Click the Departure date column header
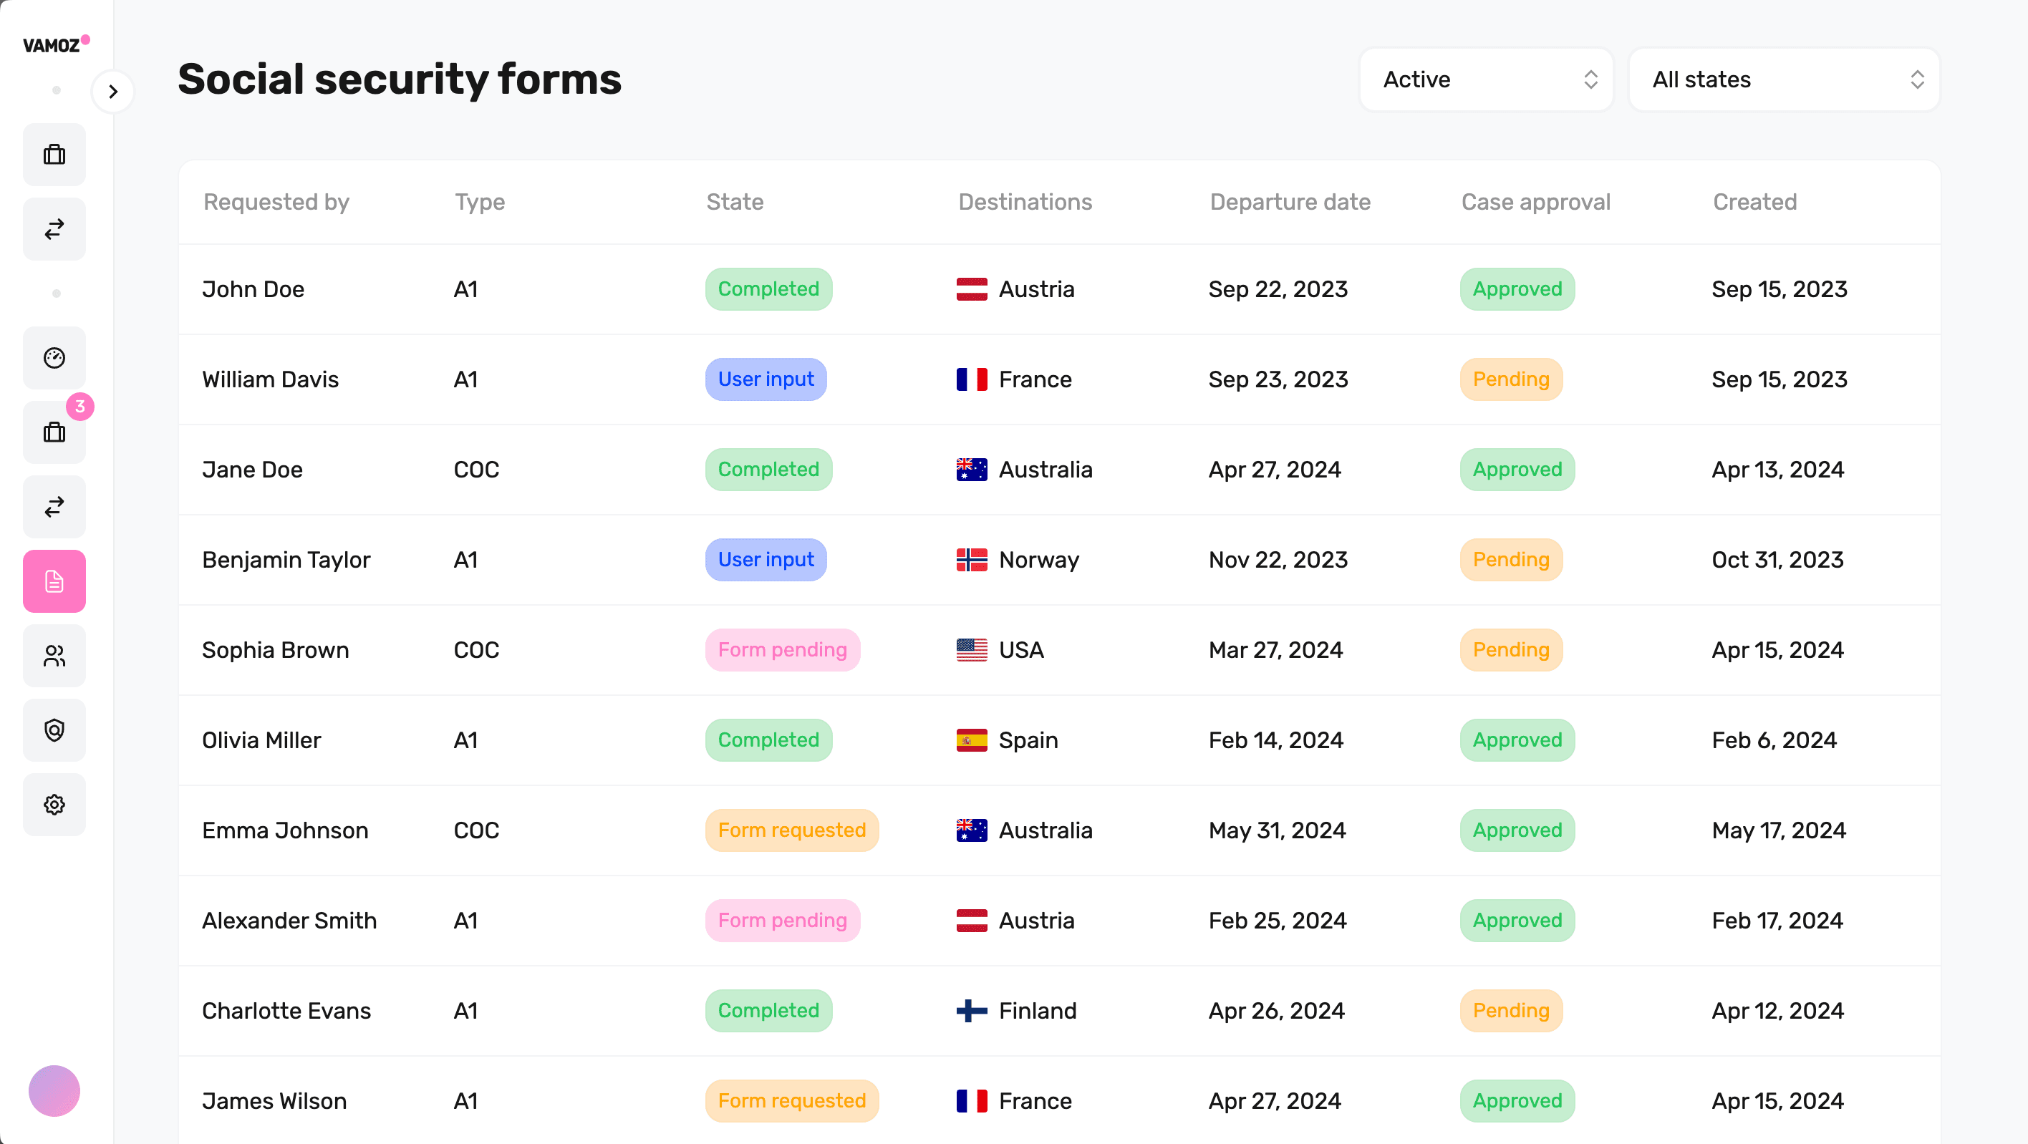 coord(1290,202)
